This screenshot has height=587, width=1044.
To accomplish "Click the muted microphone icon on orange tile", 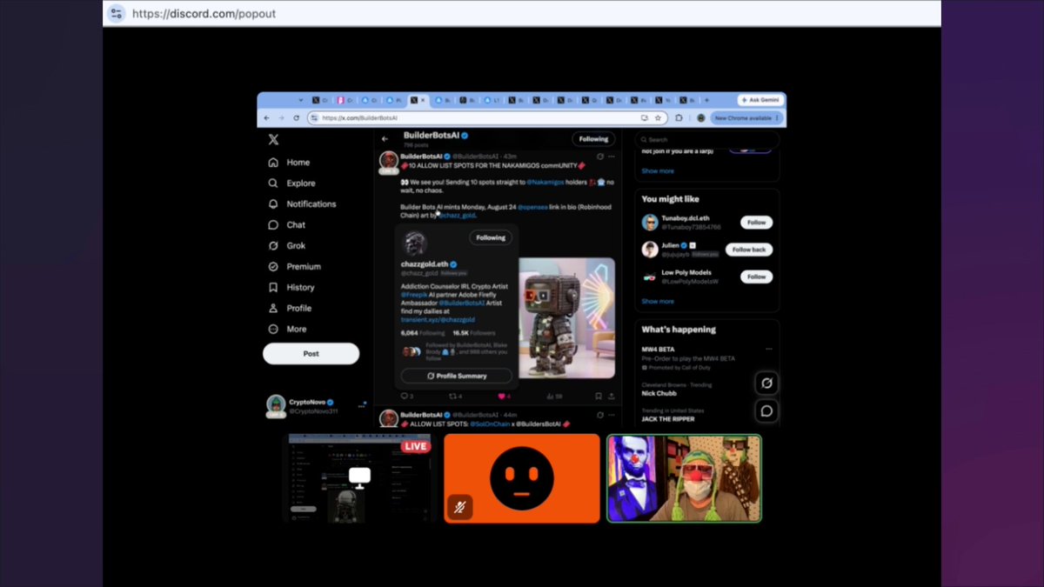I will pyautogui.click(x=461, y=507).
